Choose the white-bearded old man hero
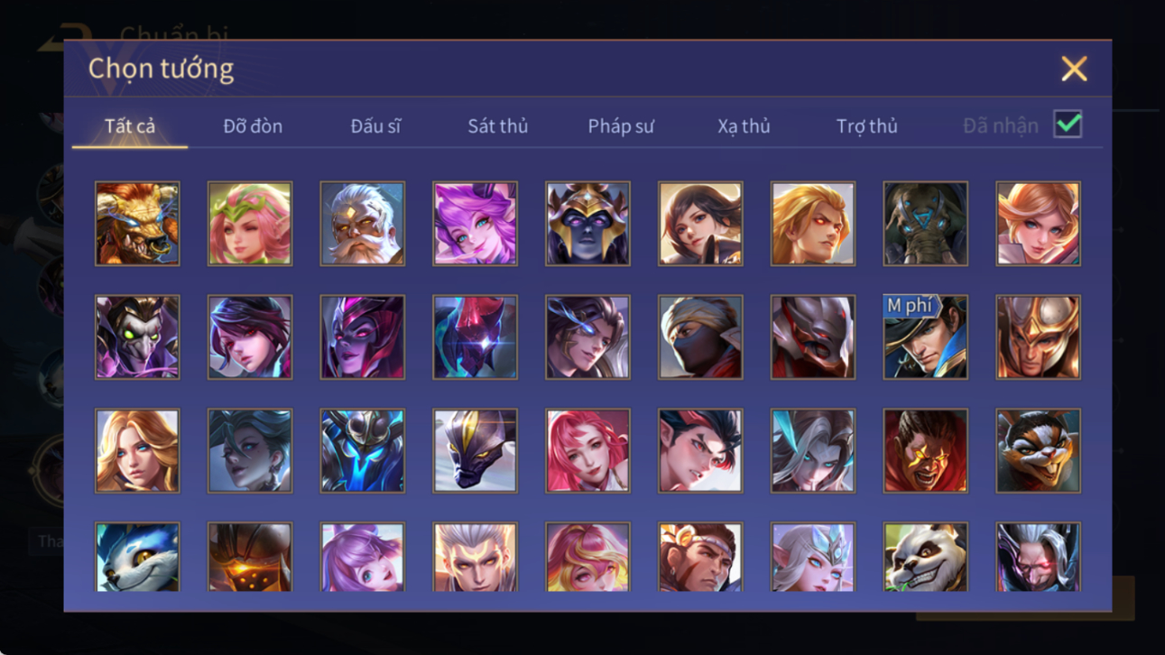Image resolution: width=1165 pixels, height=655 pixels. pos(362,224)
